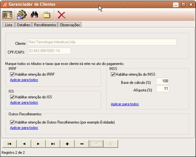
Task: Click the Alíquota percentage field
Action: point(163,89)
